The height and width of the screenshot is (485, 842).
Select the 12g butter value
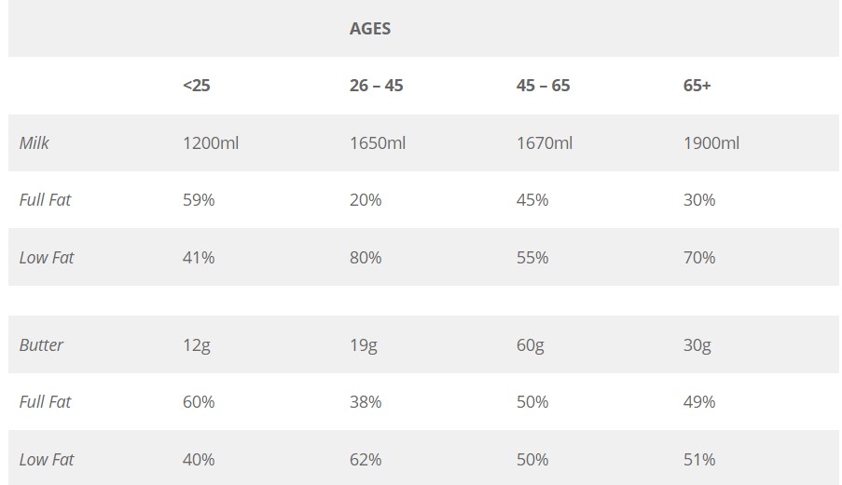coord(197,345)
